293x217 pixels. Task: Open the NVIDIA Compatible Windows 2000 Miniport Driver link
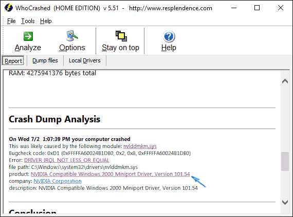point(110,174)
